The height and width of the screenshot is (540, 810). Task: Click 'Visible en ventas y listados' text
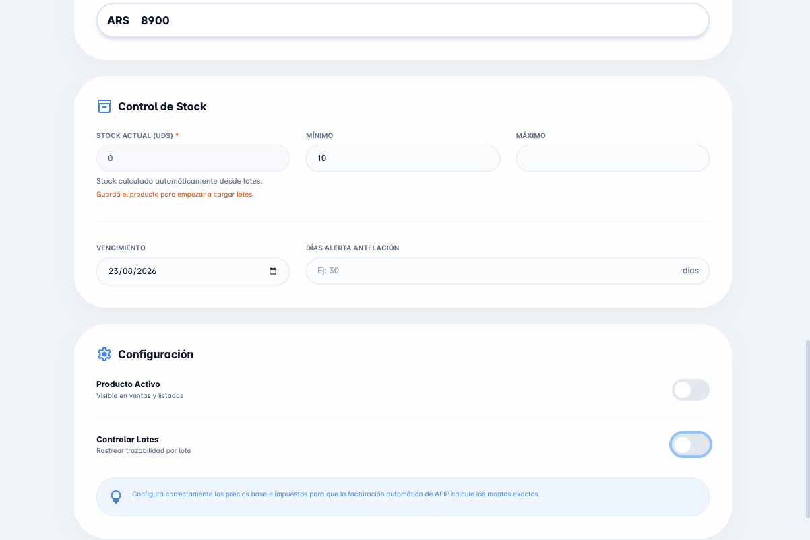pos(140,395)
